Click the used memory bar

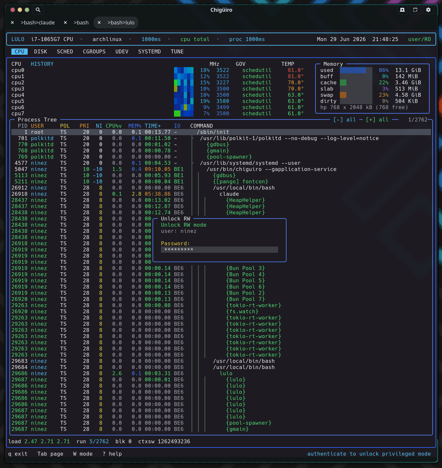pyautogui.click(x=356, y=70)
